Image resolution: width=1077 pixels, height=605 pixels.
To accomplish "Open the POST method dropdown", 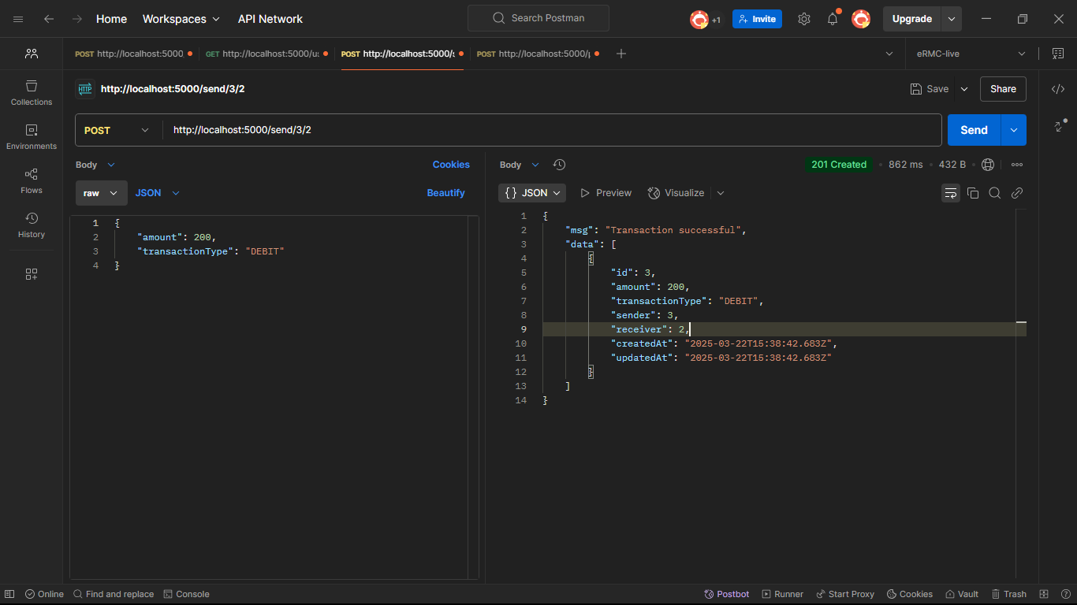I will (117, 130).
